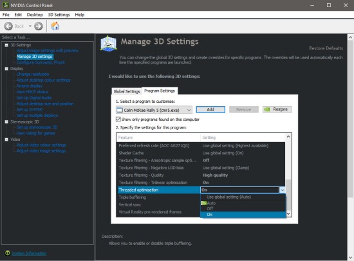This screenshot has width=354, height=261.
Task: Open Rotate display task
Action: (30, 86)
